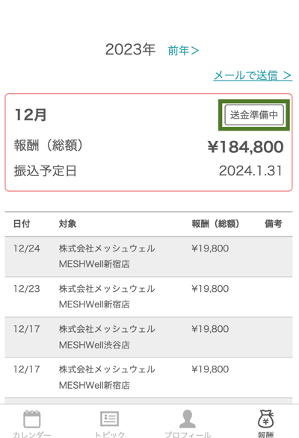Click the メールで送信 link

click(253, 75)
